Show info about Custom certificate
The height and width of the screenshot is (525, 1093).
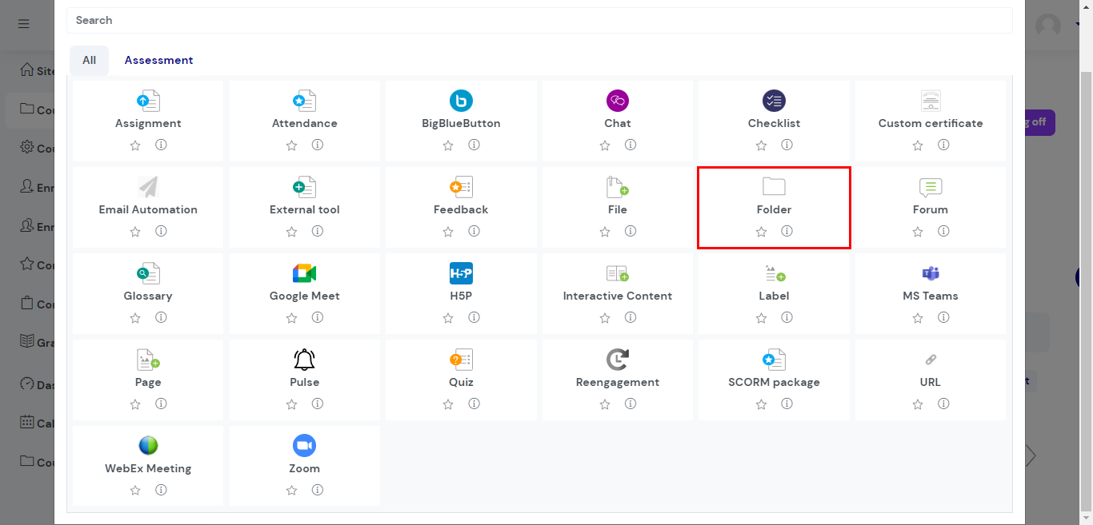point(943,145)
